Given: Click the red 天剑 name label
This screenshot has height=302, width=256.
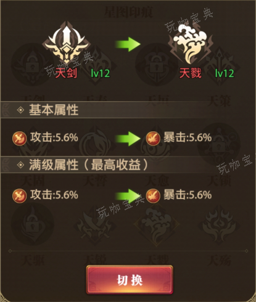Looking at the screenshot, I should pos(66,73).
